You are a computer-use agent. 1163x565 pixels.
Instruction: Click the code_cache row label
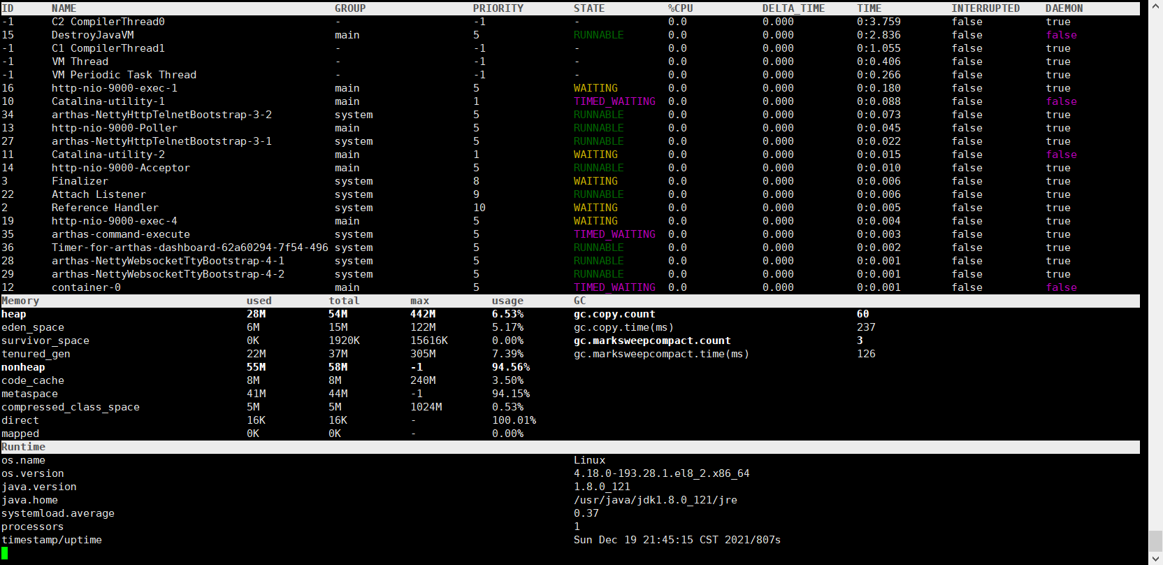(x=33, y=380)
